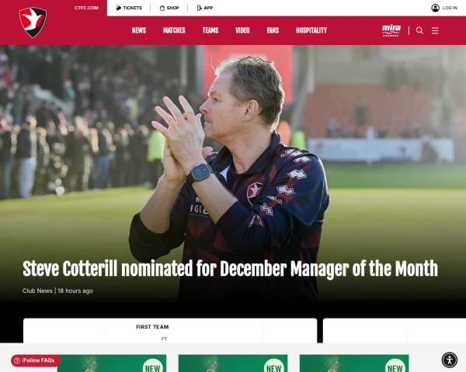This screenshot has width=466, height=372.
Task: Expand the Teams navigation item
Action: tap(210, 30)
